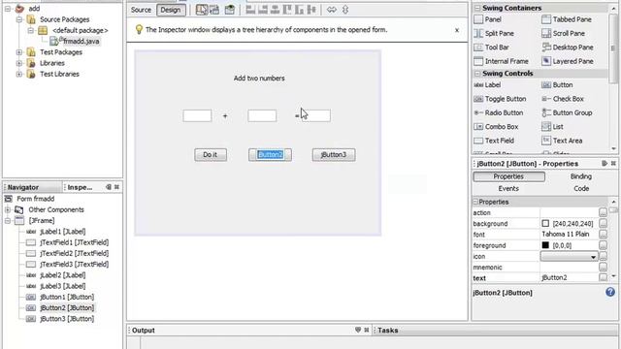Activate Connection Mode toolbar icon
621x349 pixels.
point(214,10)
